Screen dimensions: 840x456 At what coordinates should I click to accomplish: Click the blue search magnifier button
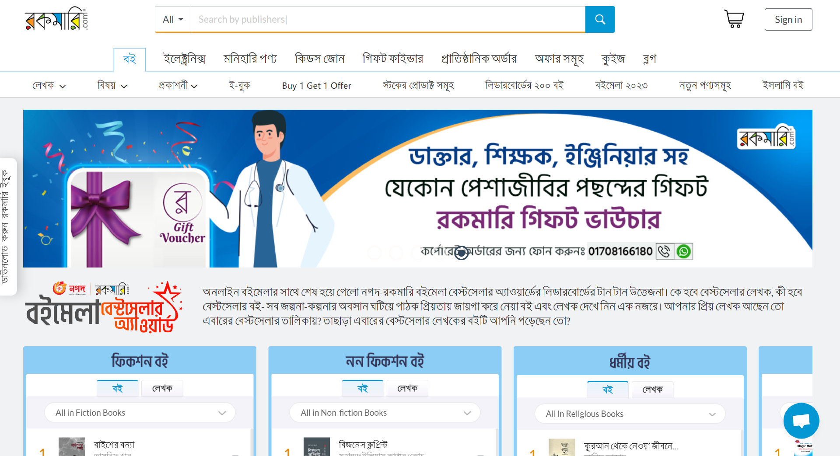pyautogui.click(x=600, y=19)
